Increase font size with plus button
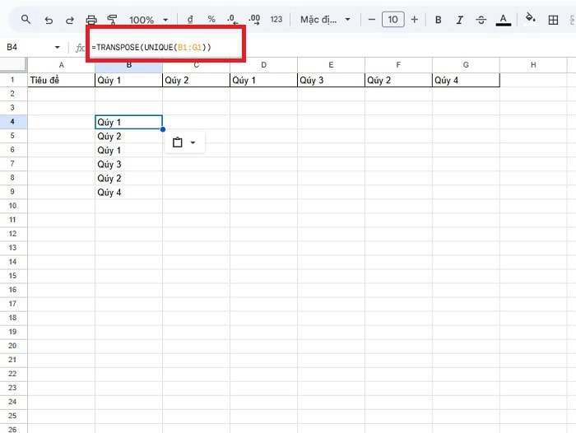 (x=415, y=20)
